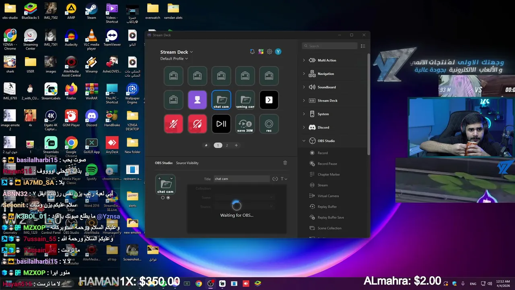Viewport: 515px width, 290px height.
Task: Expand the Stream Deck actions category
Action: click(x=304, y=101)
